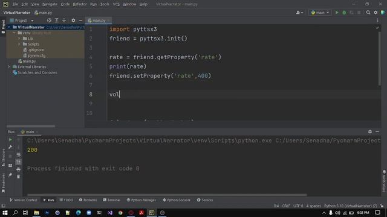Screen dimensions: 387x217
Task: Expand the Scripts folder
Action: pyautogui.click(x=19, y=44)
